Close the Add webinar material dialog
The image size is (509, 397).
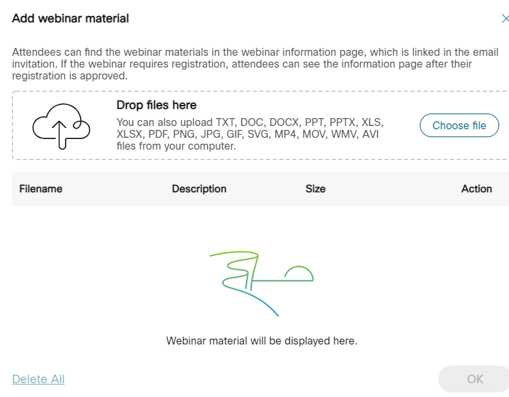click(504, 19)
